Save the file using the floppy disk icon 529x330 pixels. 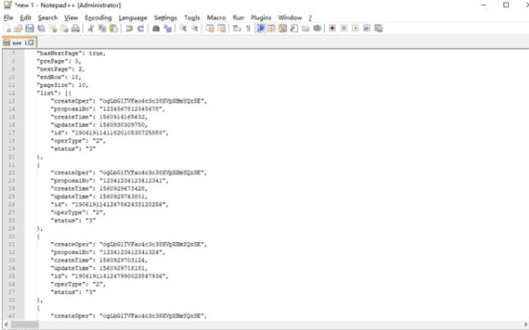tap(30, 29)
